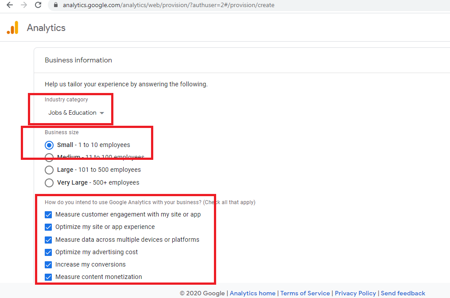450x298 pixels.
Task: Open the Analytics home link
Action: click(252, 293)
